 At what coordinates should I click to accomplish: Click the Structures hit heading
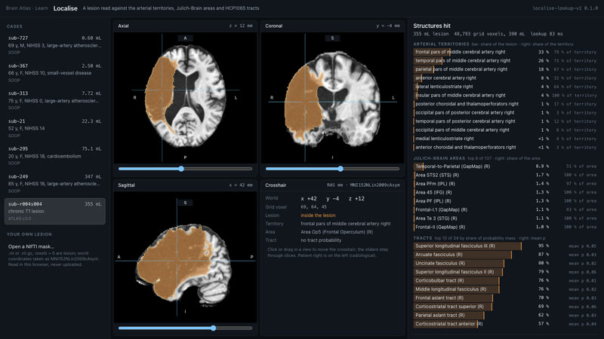point(432,26)
